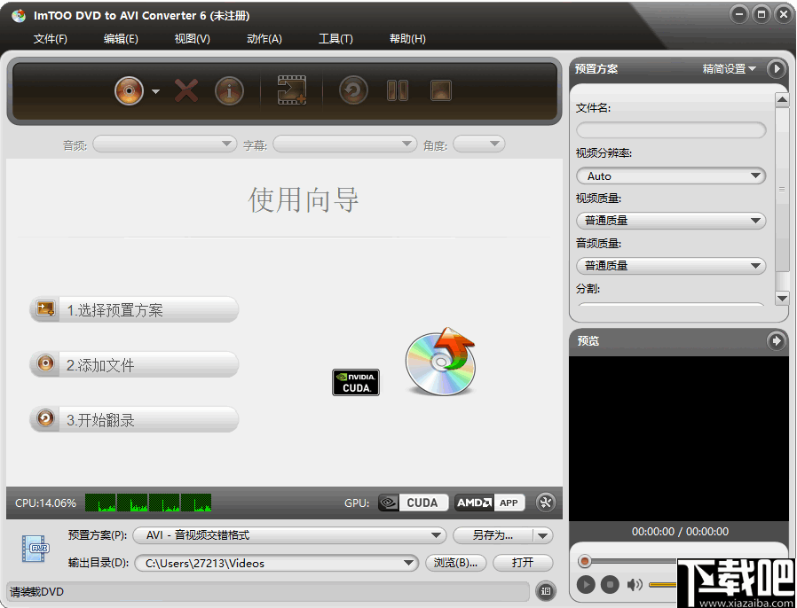
Task: Open the 工具(T) menu
Action: pyautogui.click(x=335, y=38)
